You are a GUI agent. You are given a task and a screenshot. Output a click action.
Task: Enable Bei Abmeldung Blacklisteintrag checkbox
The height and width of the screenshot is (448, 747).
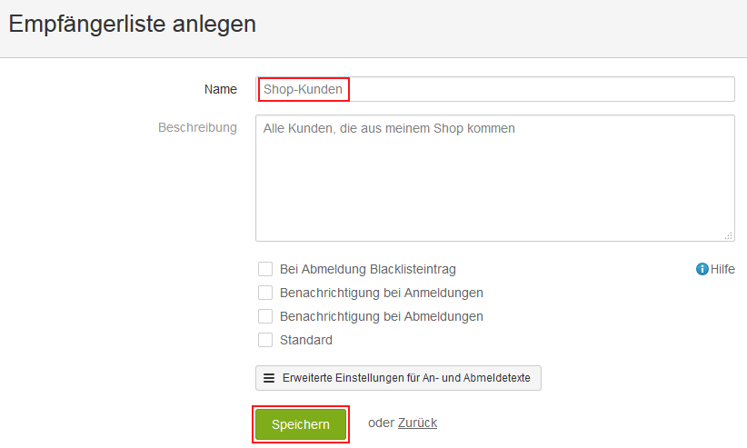point(265,269)
